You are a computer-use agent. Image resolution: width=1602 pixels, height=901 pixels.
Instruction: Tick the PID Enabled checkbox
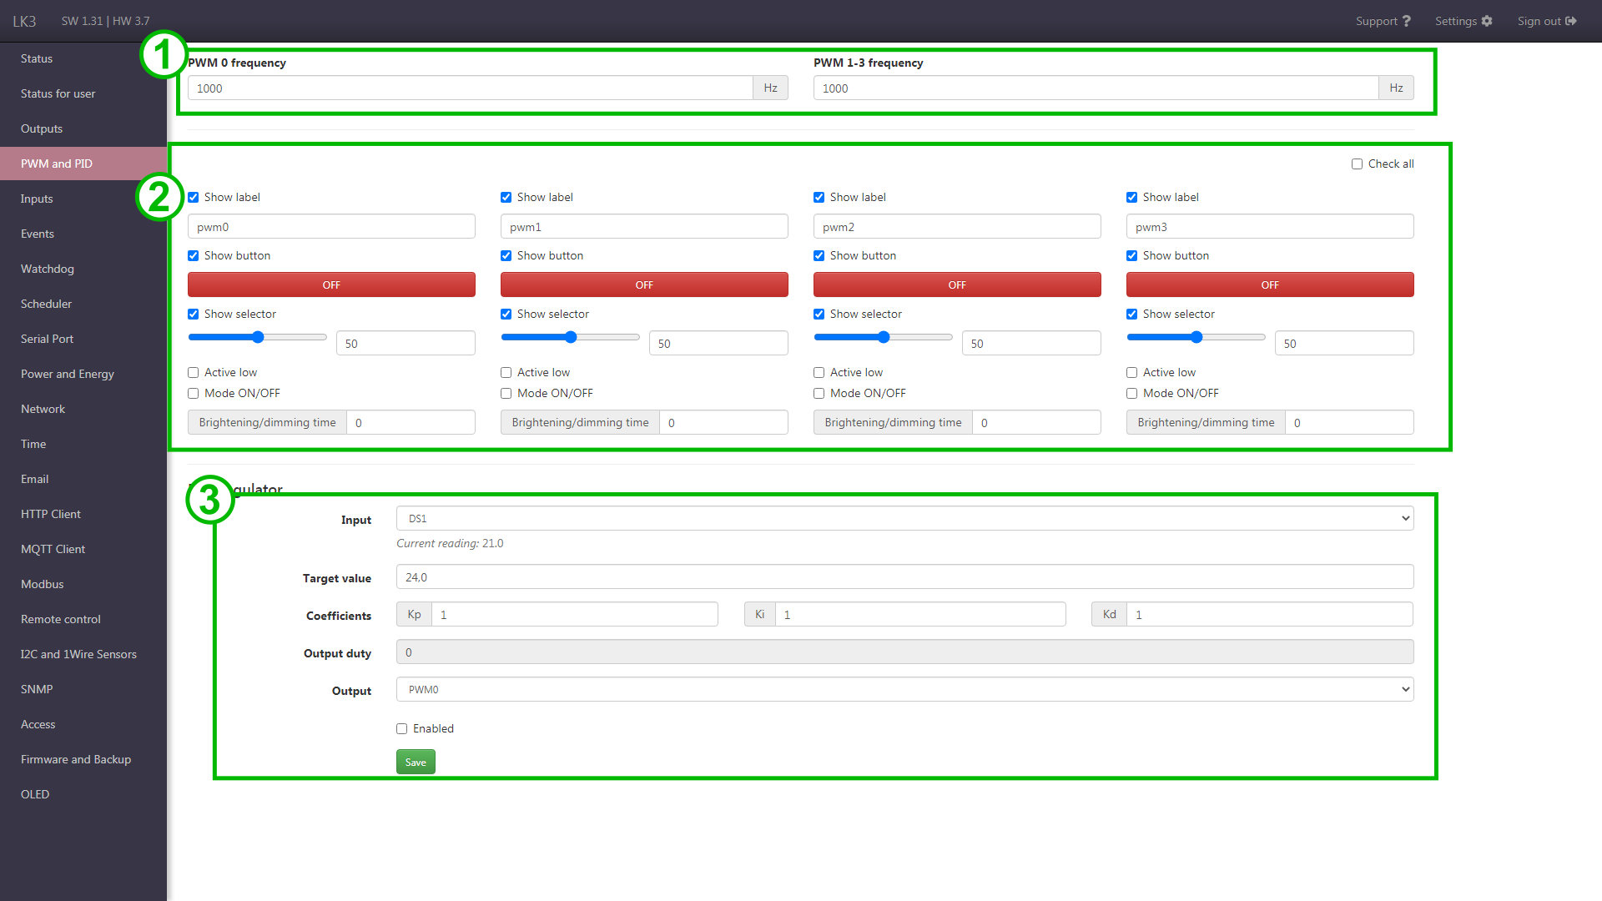click(401, 729)
